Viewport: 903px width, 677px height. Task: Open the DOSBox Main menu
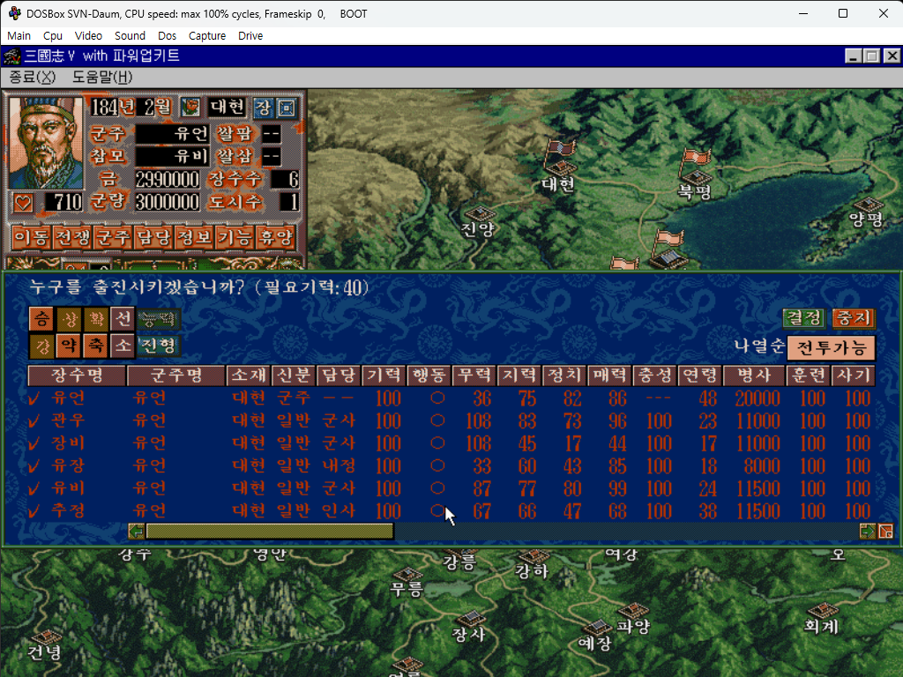(19, 35)
